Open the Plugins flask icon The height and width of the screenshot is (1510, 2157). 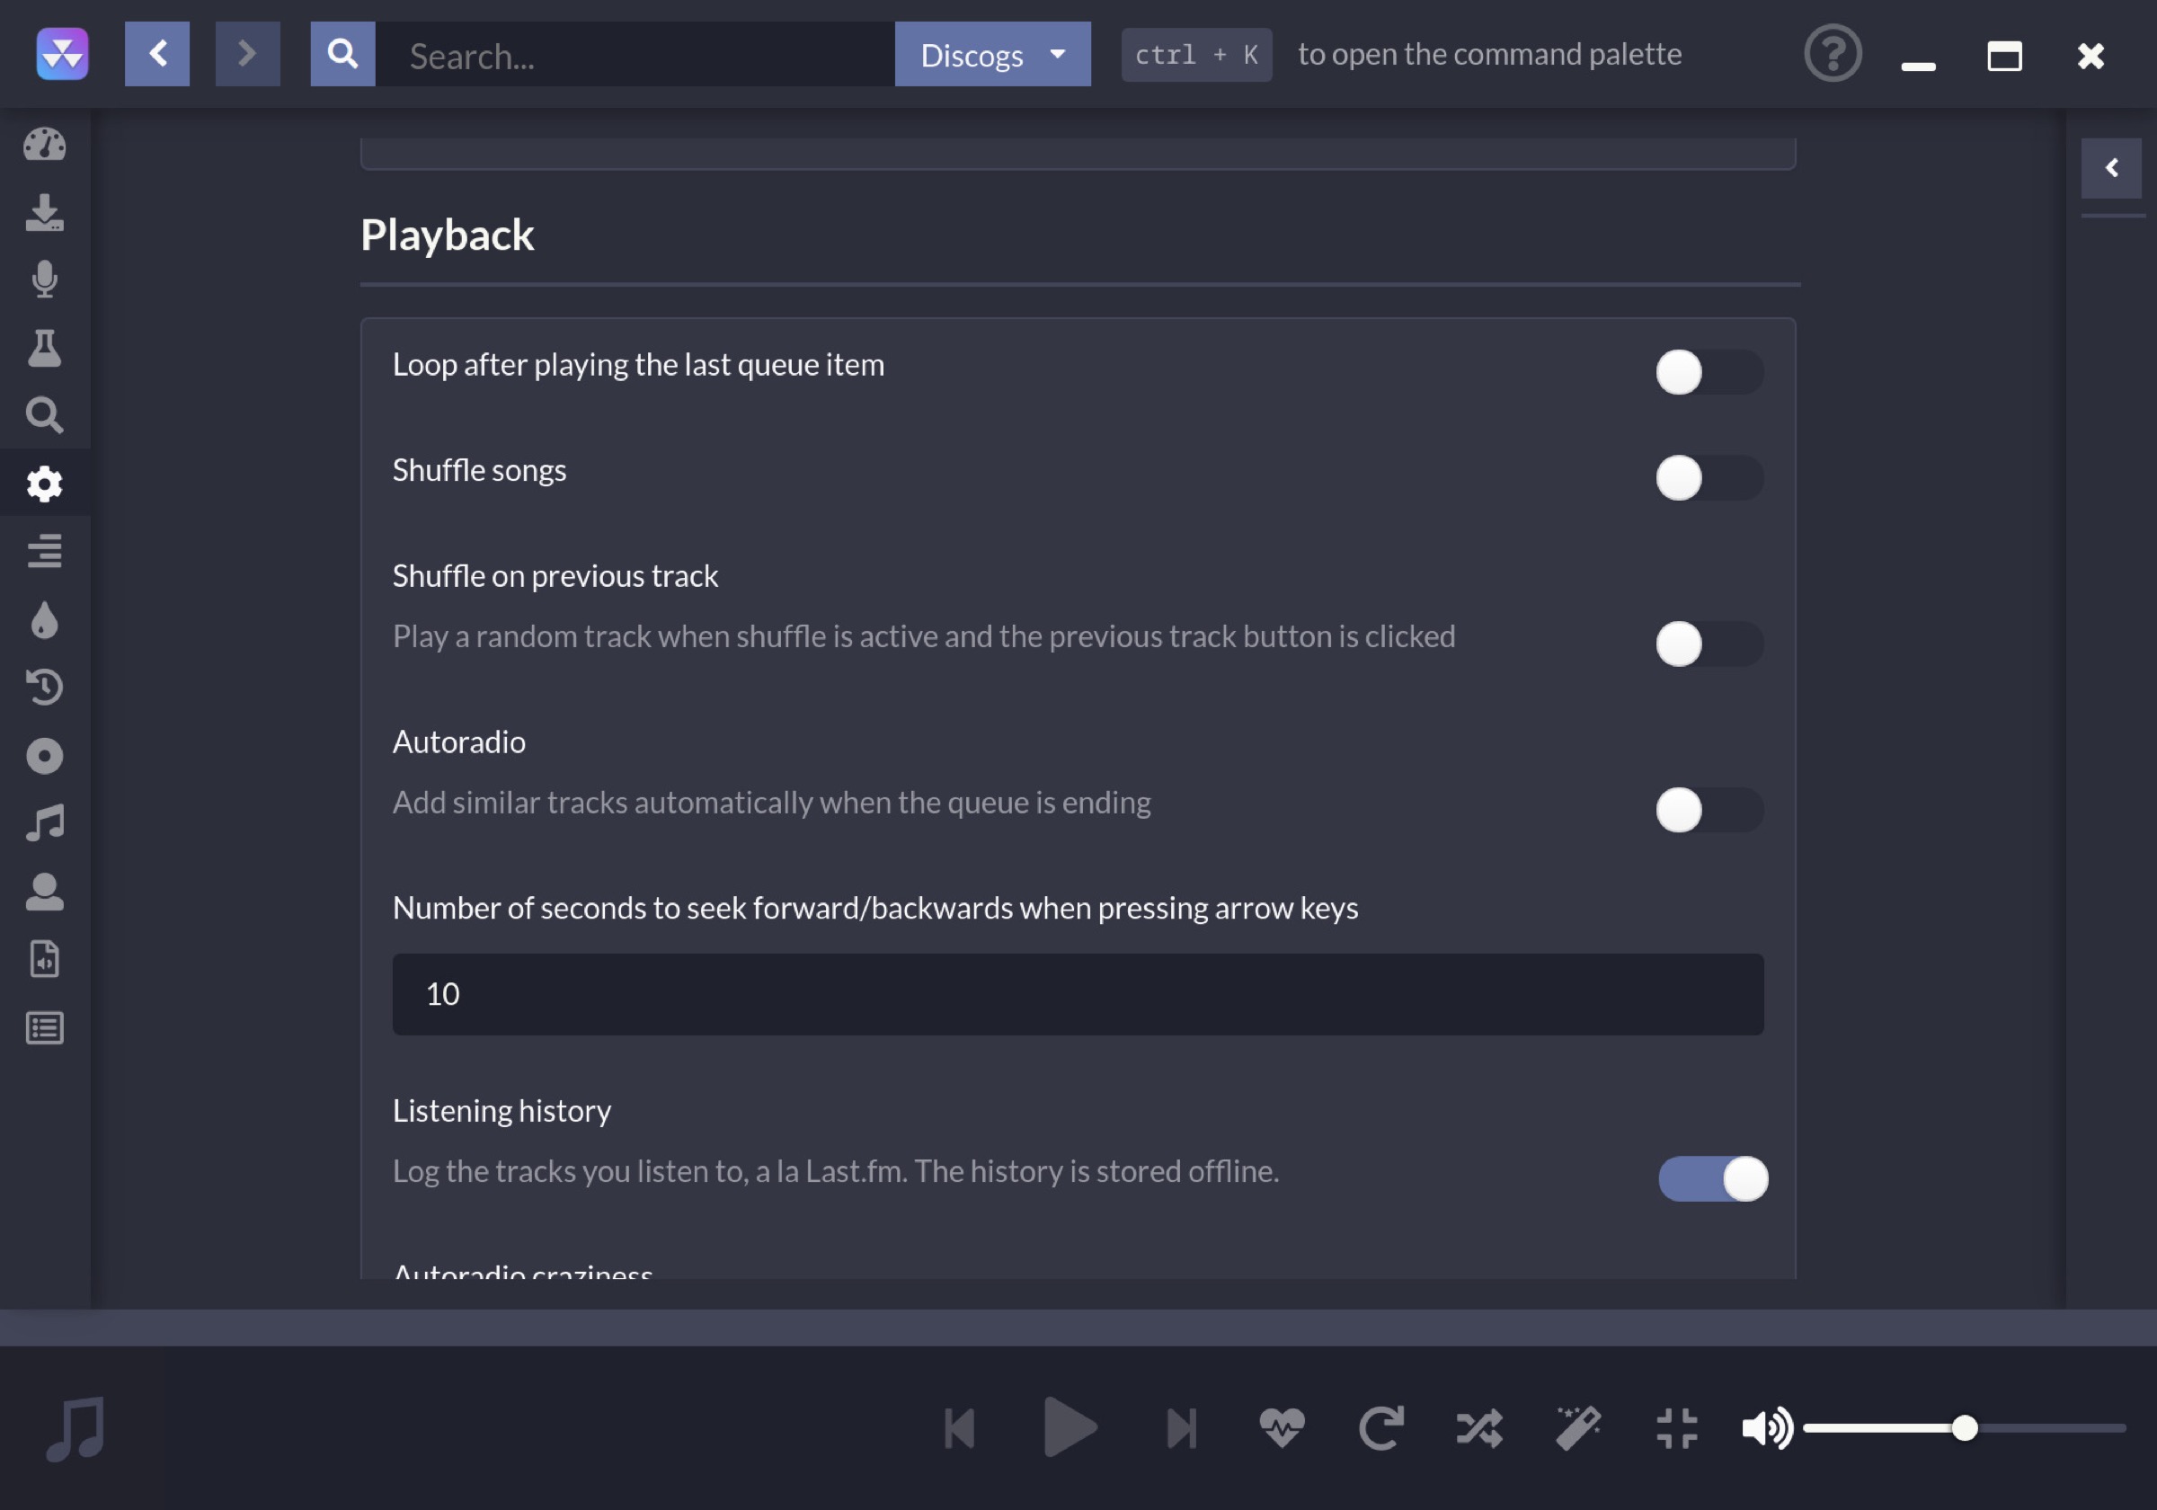point(44,348)
